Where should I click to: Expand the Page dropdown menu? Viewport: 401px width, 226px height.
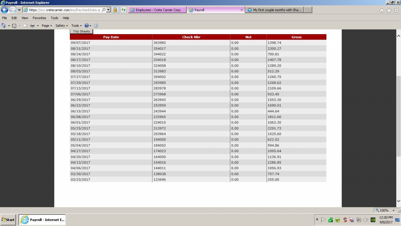pos(47,26)
